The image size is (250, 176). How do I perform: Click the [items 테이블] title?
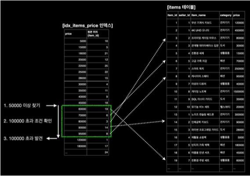pos(181,7)
